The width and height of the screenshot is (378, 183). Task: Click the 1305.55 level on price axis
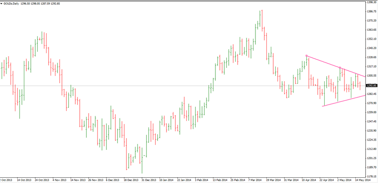click(372, 76)
